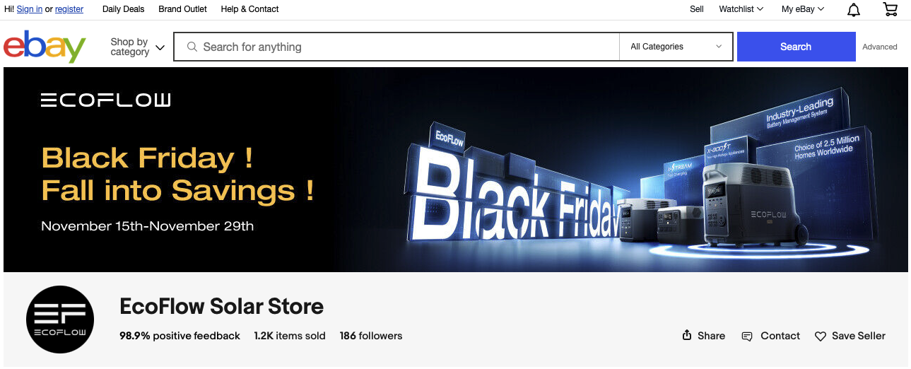Click the eBay logo
Screen dimensions: 911x369
tap(45, 47)
